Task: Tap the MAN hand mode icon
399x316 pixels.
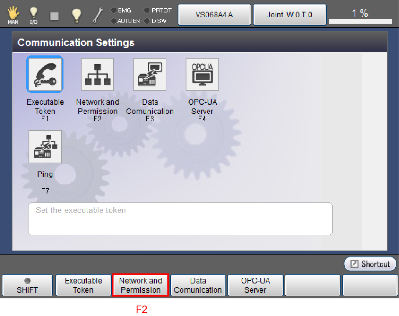Action: point(13,15)
